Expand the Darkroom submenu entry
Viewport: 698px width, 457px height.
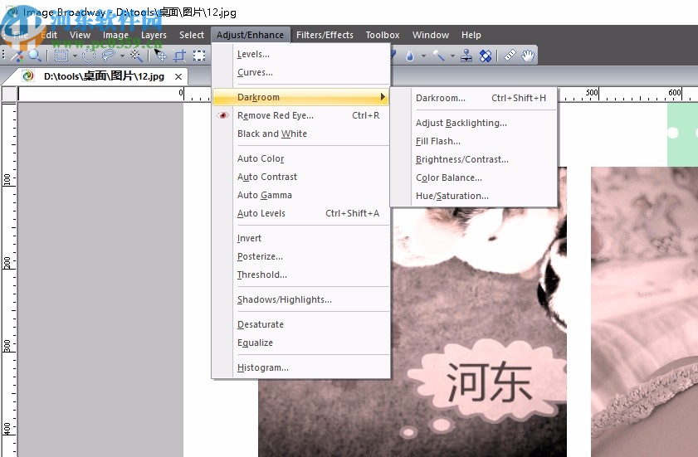coord(301,97)
